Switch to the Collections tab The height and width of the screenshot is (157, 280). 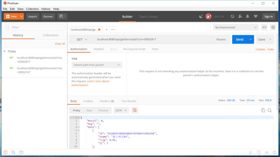(50, 35)
